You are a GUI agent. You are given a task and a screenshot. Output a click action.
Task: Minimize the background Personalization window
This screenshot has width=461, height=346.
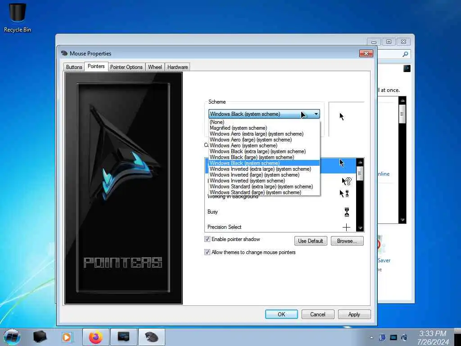(374, 42)
